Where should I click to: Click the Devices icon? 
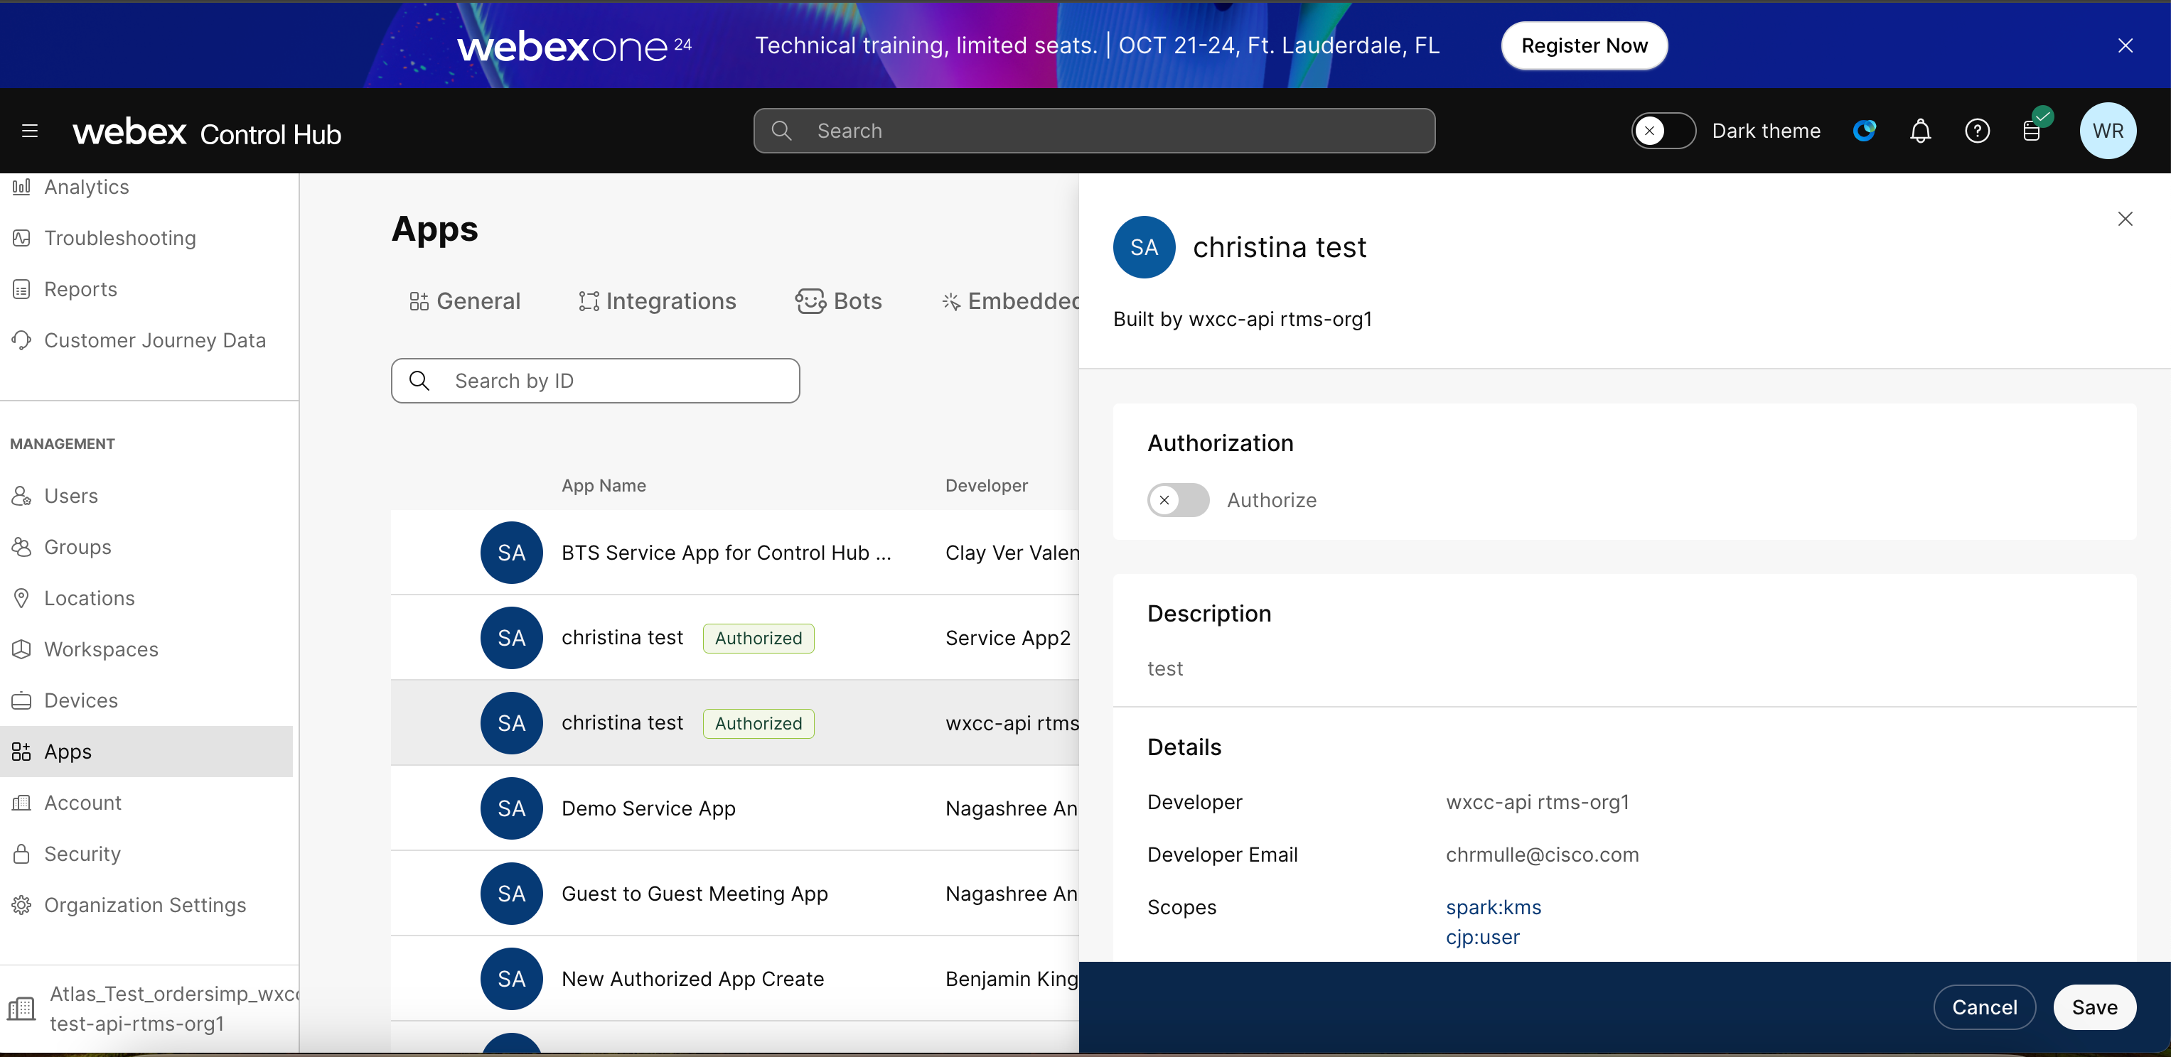click(x=22, y=700)
